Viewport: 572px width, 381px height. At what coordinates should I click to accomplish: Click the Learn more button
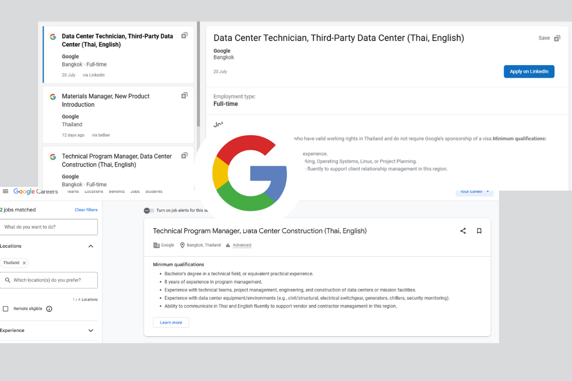click(171, 322)
